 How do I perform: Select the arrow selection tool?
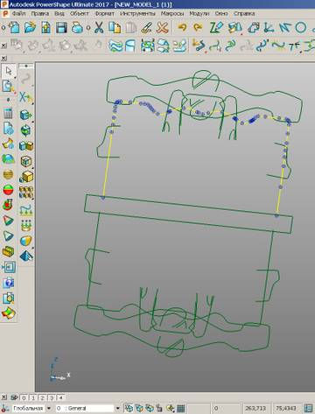click(x=9, y=71)
